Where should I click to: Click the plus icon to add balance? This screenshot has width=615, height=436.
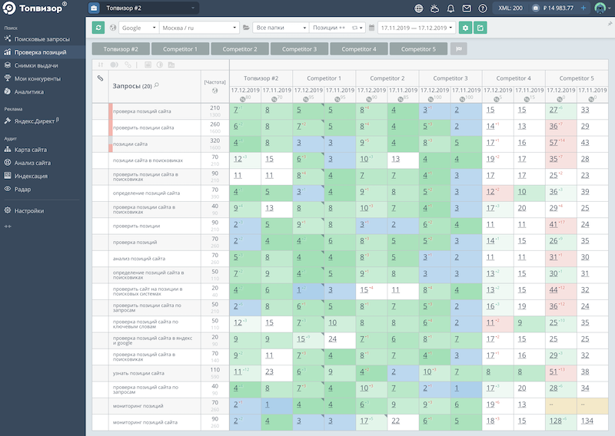pos(583,8)
